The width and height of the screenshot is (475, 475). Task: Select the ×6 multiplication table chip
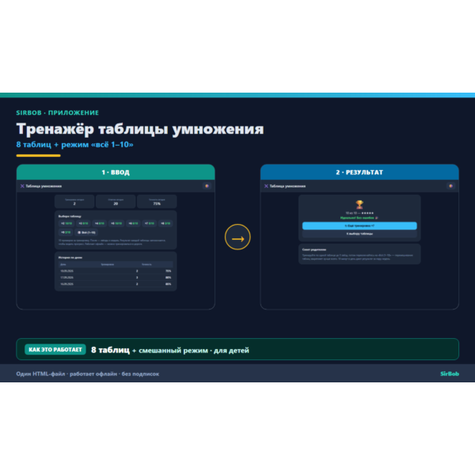[x=133, y=223]
